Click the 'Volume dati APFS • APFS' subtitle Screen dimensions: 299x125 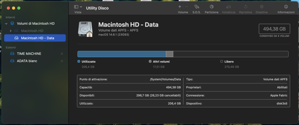(x=118, y=31)
